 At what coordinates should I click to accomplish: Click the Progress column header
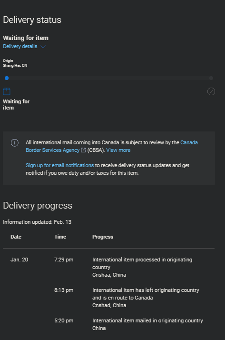click(103, 237)
